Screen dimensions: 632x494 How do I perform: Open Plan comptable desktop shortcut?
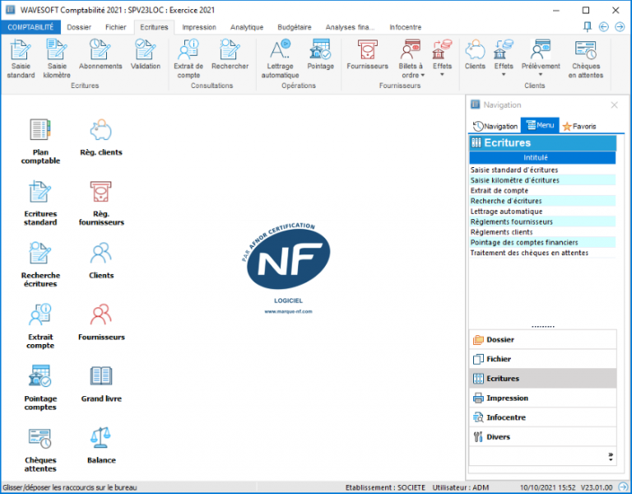pos(40,142)
